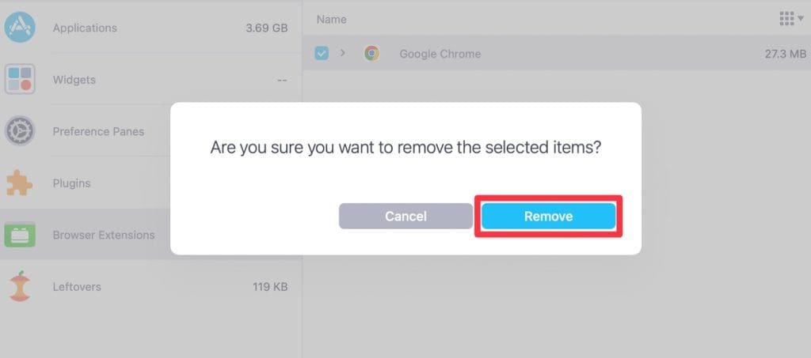
Task: Expand the Google Chrome row chevron
Action: (343, 54)
